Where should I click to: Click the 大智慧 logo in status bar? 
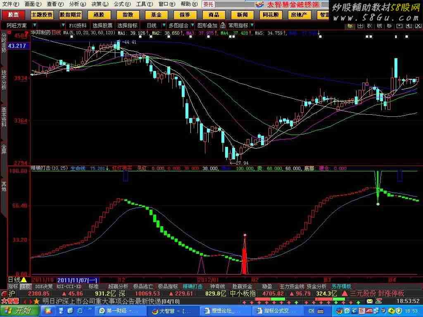pos(10,301)
